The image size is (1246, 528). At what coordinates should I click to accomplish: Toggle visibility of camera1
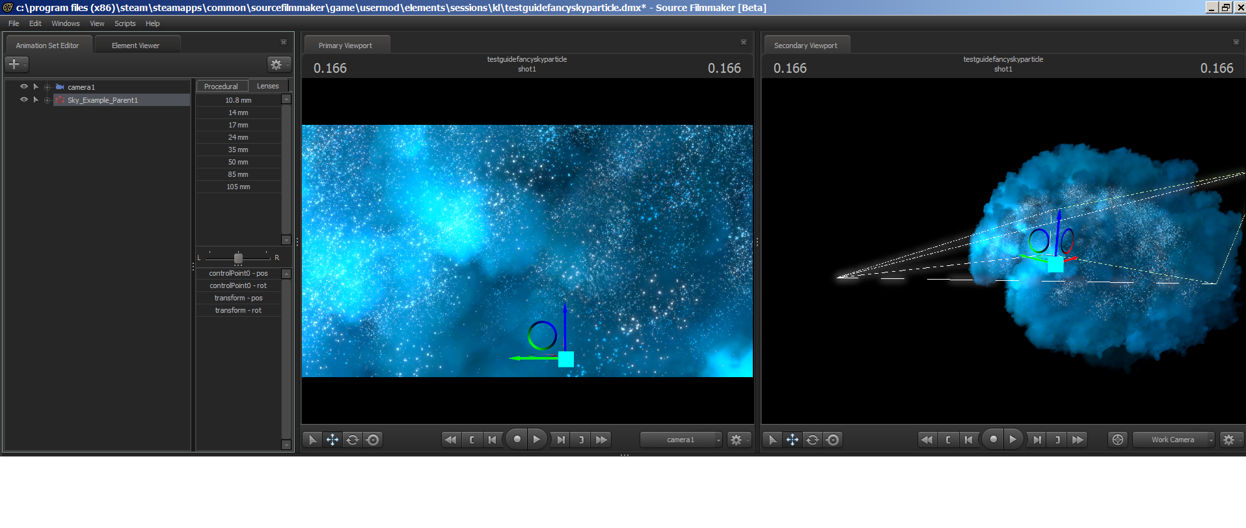pyautogui.click(x=24, y=86)
